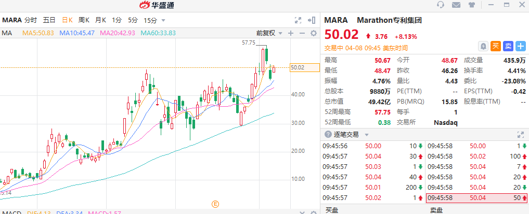This screenshot has width=529, height=214.
Task: Click the earnings E marker on chart
Action: click(x=215, y=203)
